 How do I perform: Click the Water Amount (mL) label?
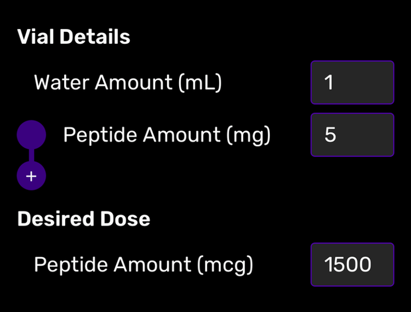tap(128, 83)
